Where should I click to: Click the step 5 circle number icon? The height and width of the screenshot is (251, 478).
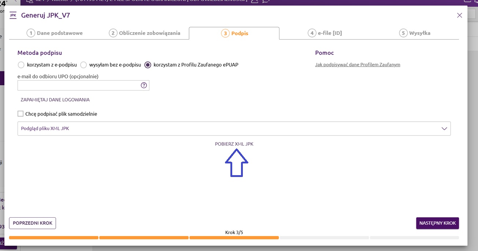[403, 33]
